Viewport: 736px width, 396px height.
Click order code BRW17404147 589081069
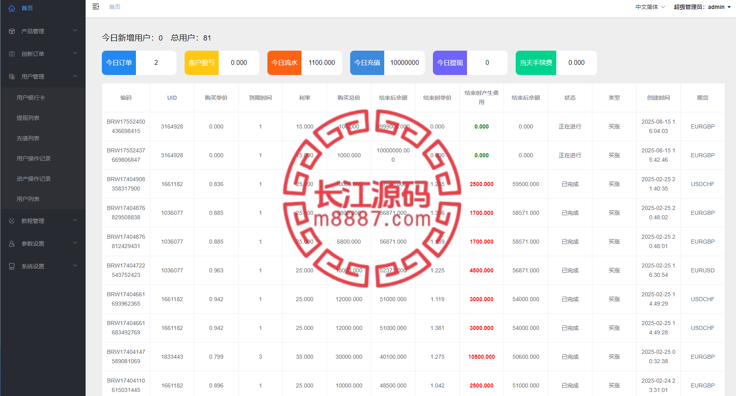coord(126,357)
